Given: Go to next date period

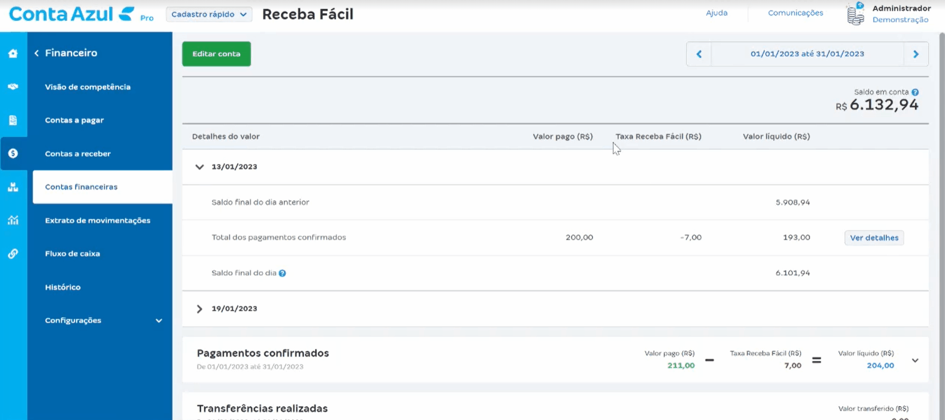Looking at the screenshot, I should click(916, 54).
